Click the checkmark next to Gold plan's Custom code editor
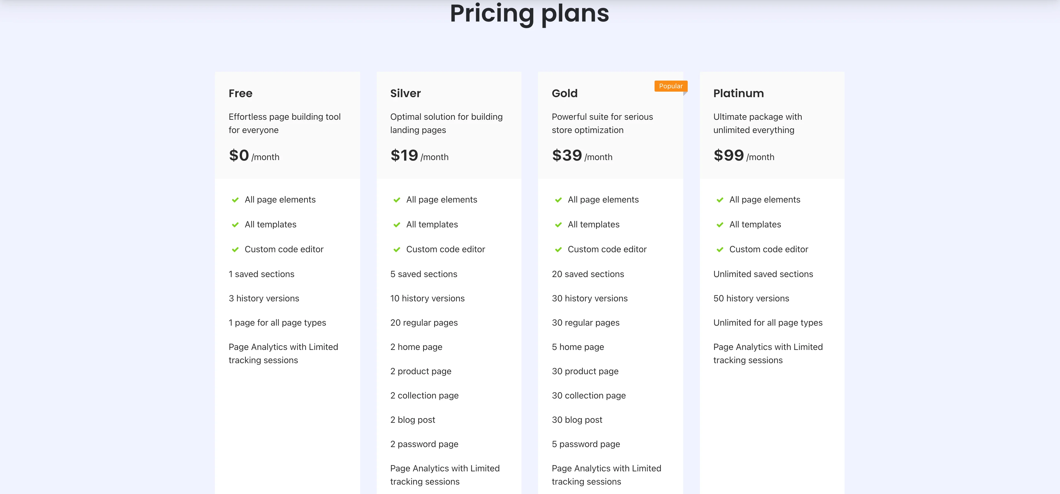1060x494 pixels. click(x=558, y=250)
